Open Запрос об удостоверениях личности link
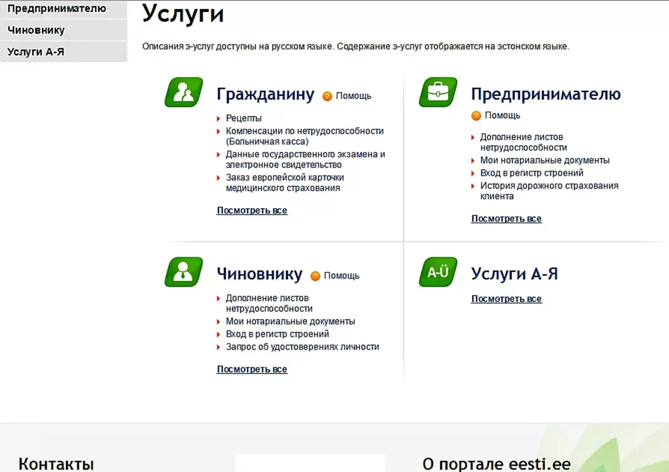 coord(302,347)
